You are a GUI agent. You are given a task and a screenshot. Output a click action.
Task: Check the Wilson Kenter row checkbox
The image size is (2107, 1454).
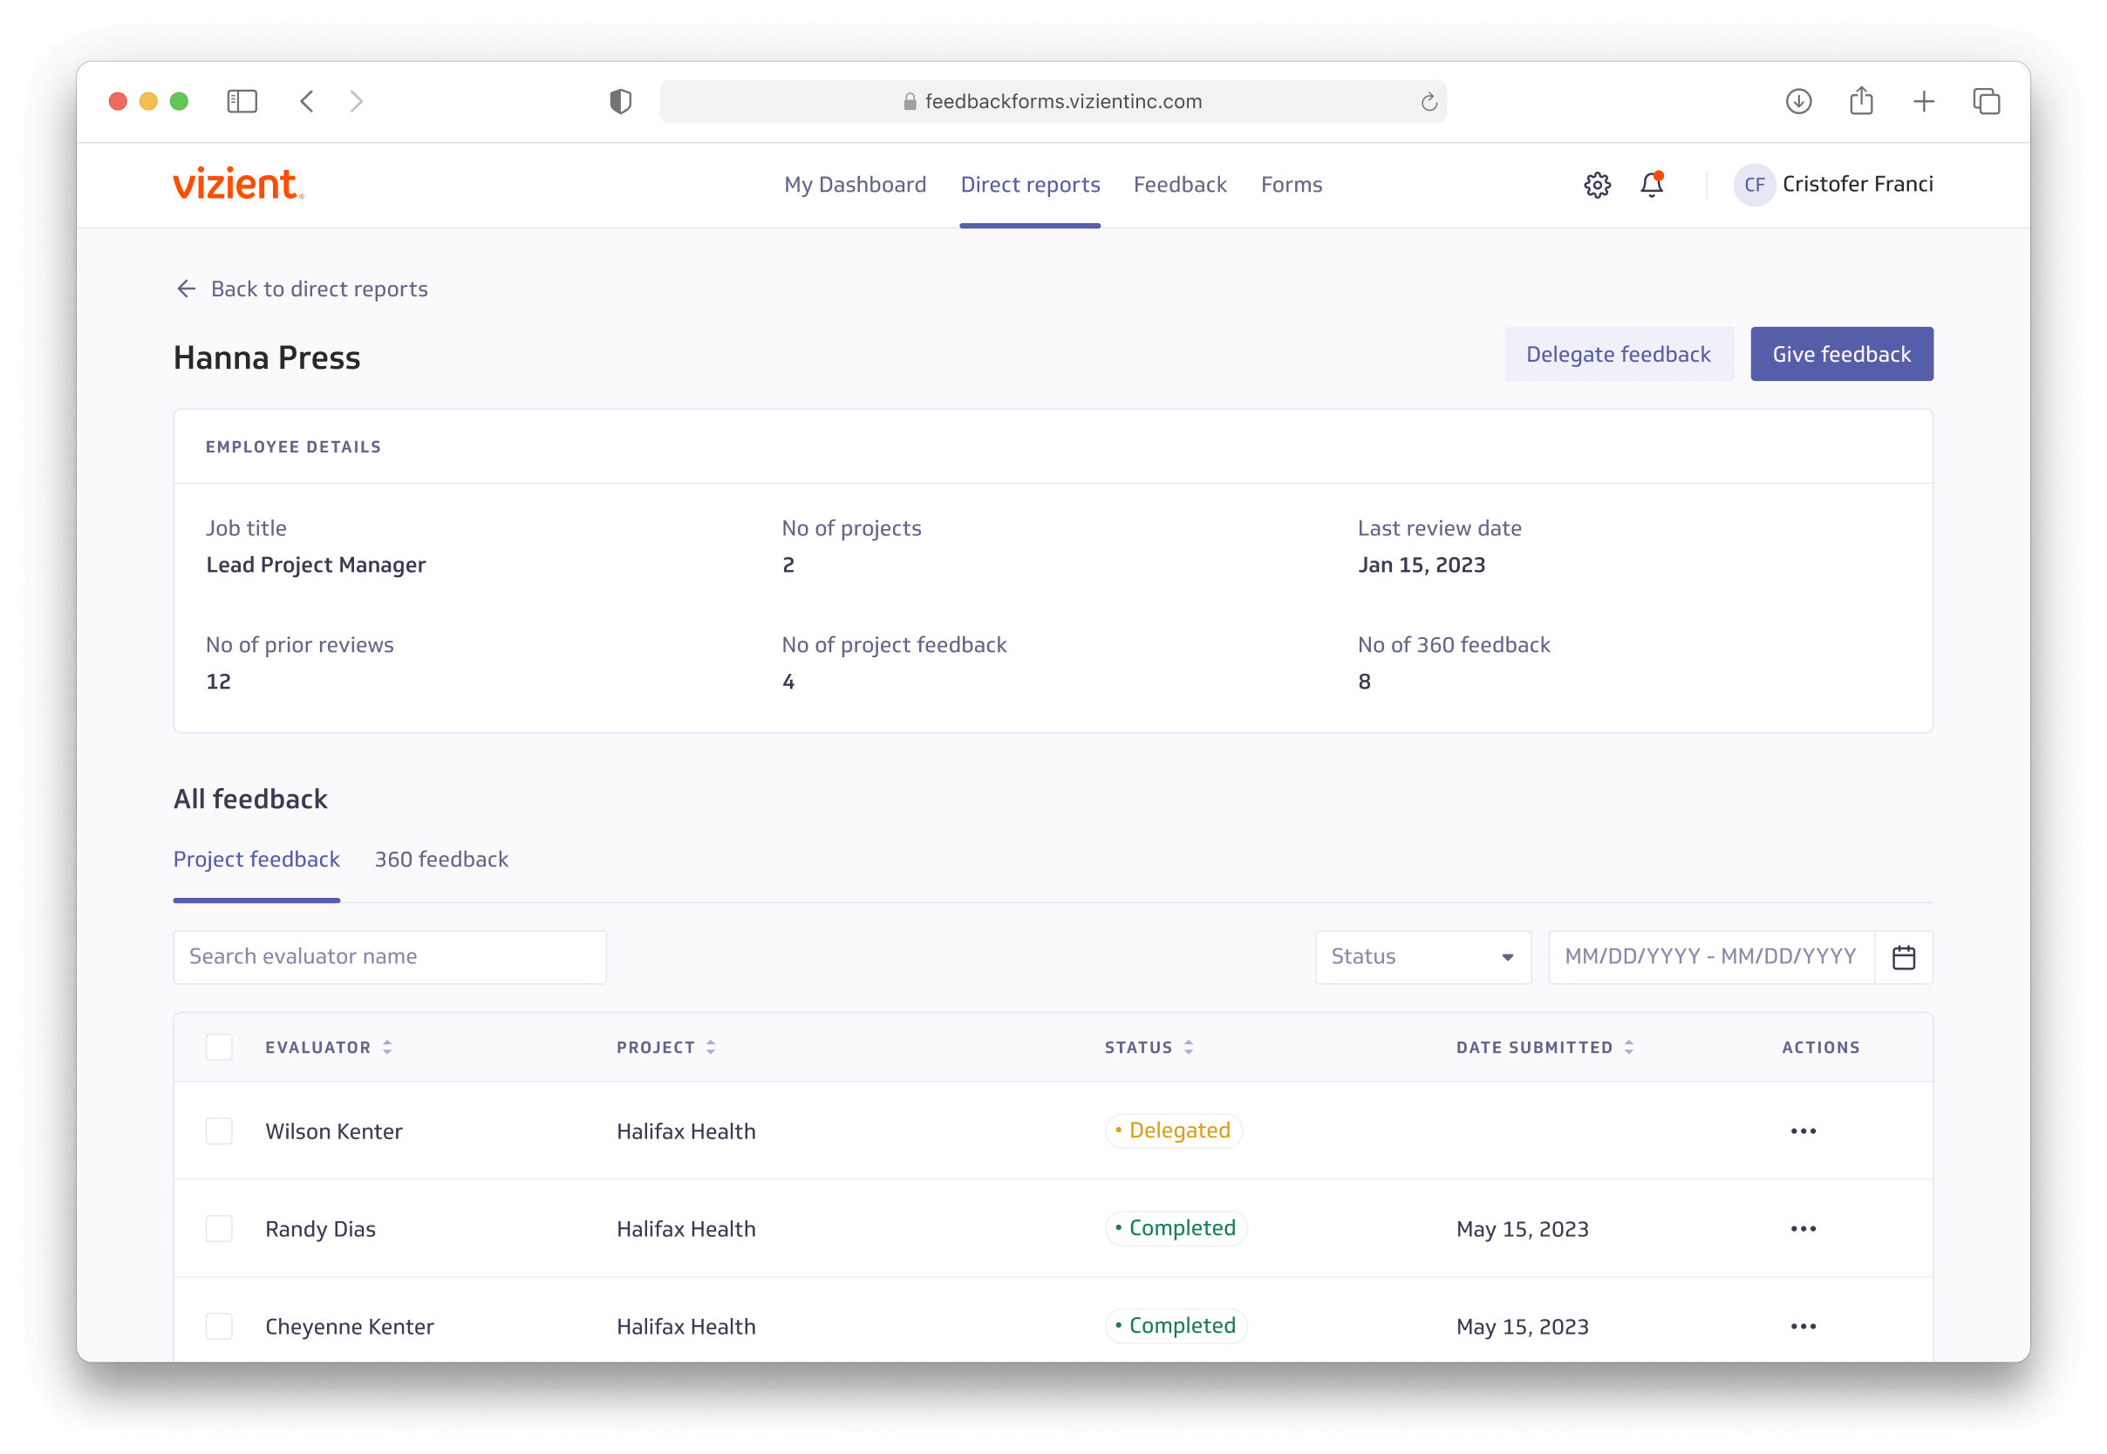coord(219,1131)
